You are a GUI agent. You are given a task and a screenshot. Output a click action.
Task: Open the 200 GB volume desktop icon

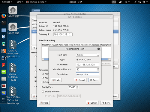13,29
